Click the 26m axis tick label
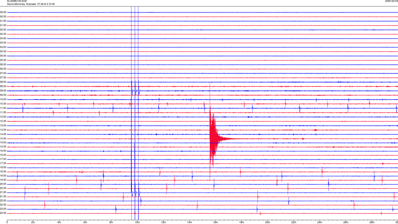Viewport: 398px width, 224px height. click(x=346, y=222)
